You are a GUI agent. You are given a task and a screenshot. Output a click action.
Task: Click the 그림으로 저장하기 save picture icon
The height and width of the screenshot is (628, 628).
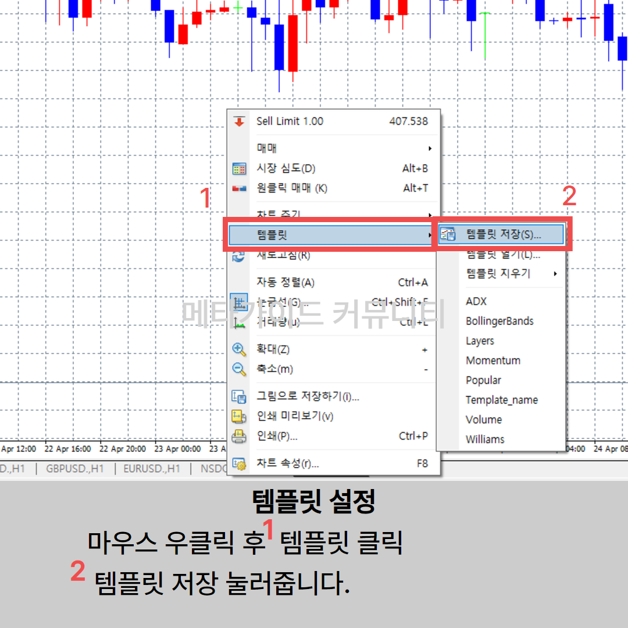coord(239,397)
